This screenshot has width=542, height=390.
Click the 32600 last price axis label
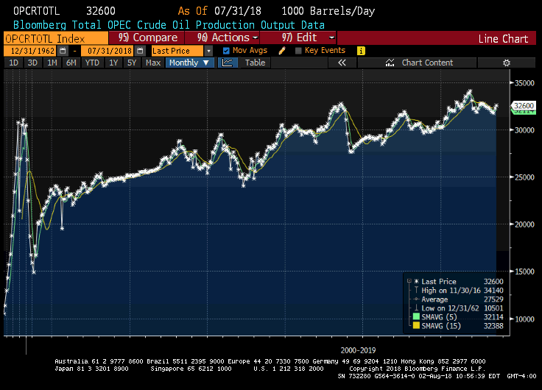(x=524, y=106)
